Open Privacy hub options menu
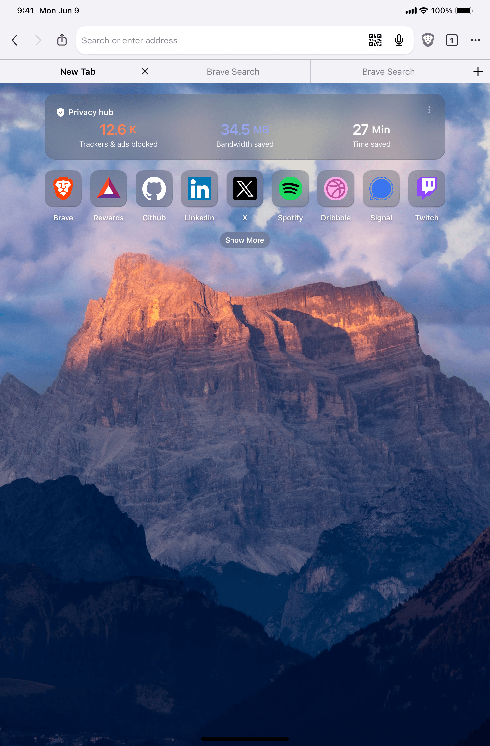The image size is (490, 746). (x=429, y=110)
